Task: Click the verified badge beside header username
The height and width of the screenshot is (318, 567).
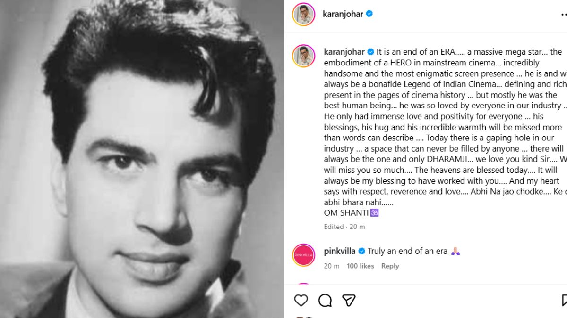Action: 369,14
